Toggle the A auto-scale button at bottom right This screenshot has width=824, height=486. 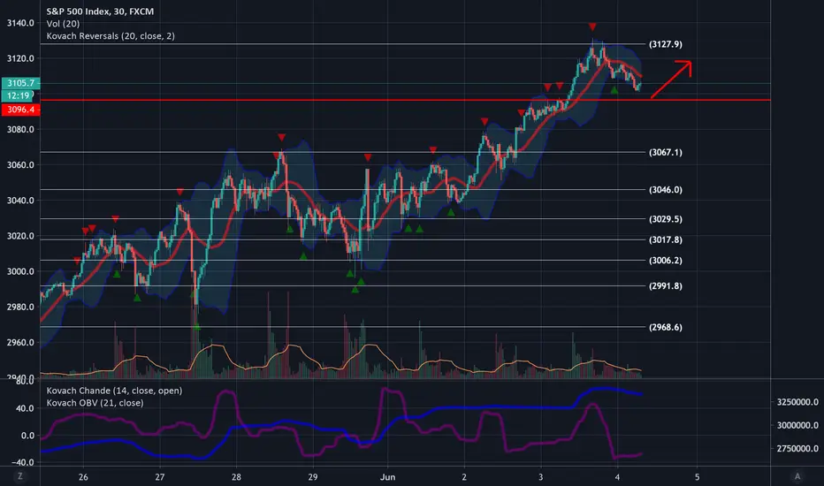[797, 476]
